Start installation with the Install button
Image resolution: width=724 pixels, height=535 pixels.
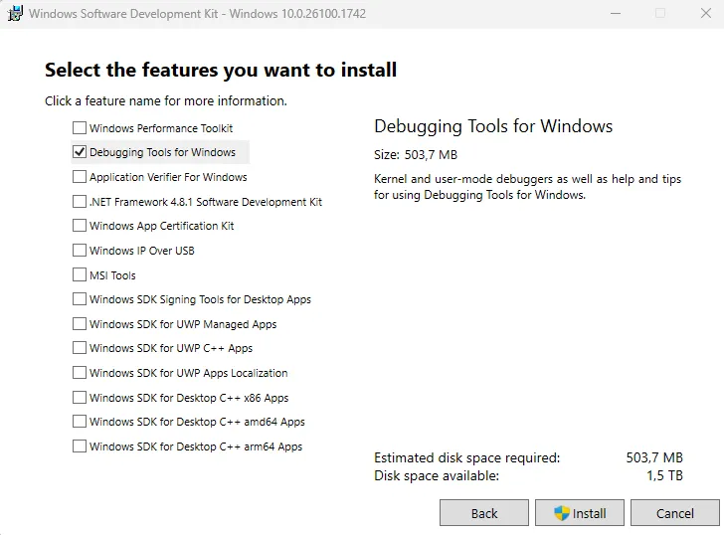point(580,513)
